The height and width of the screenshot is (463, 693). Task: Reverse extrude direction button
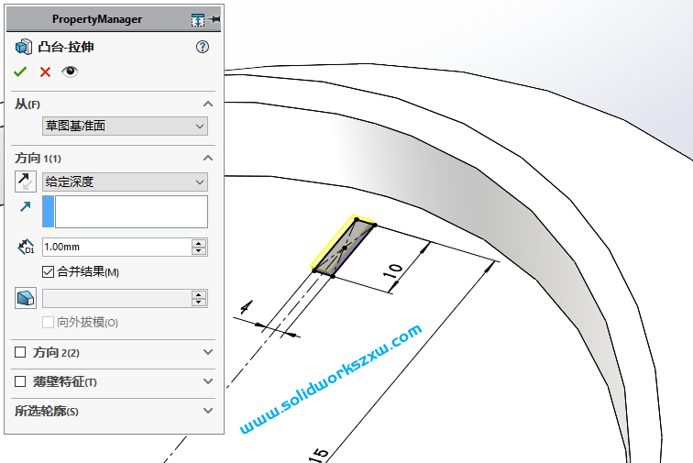pos(25,182)
